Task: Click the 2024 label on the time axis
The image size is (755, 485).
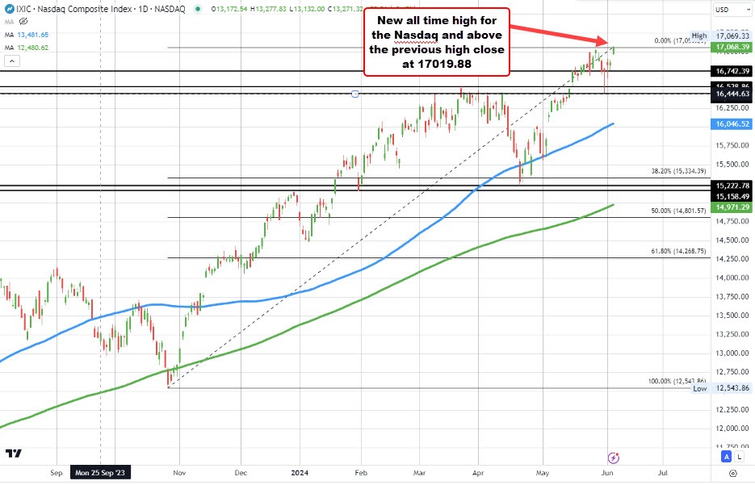Action: coord(300,473)
